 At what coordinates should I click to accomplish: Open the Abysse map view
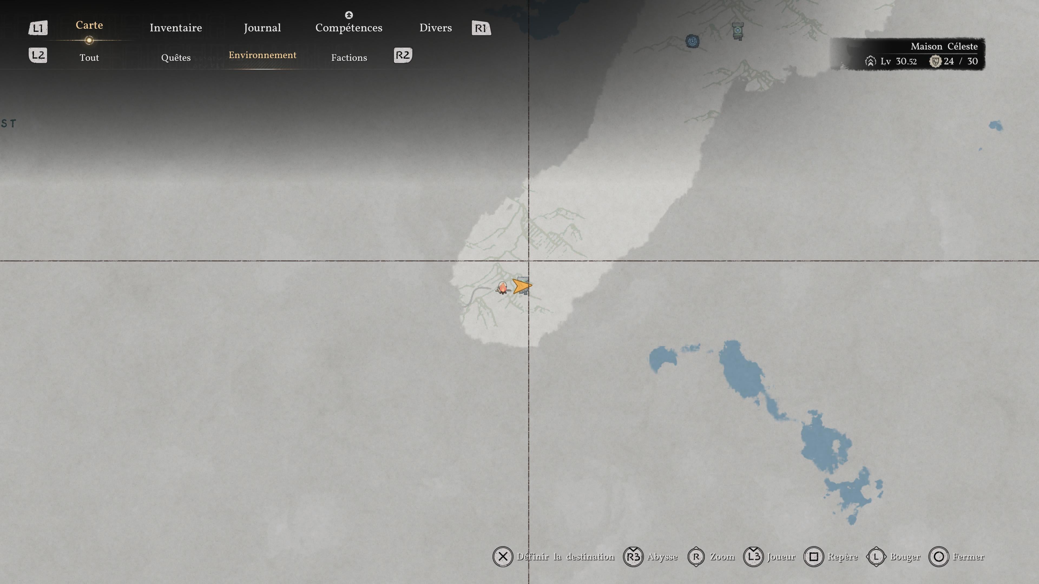[662, 557]
